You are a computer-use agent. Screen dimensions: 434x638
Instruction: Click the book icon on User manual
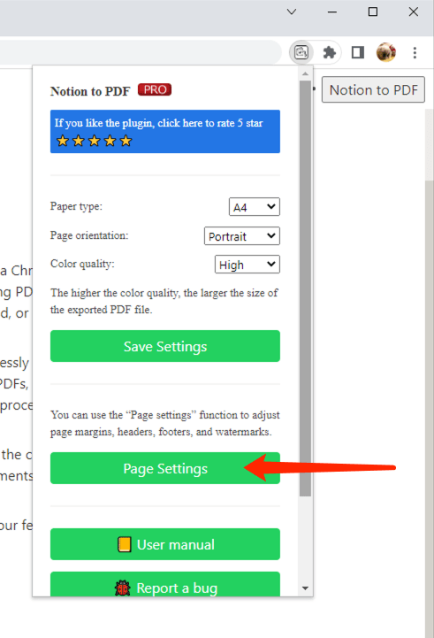(x=125, y=544)
